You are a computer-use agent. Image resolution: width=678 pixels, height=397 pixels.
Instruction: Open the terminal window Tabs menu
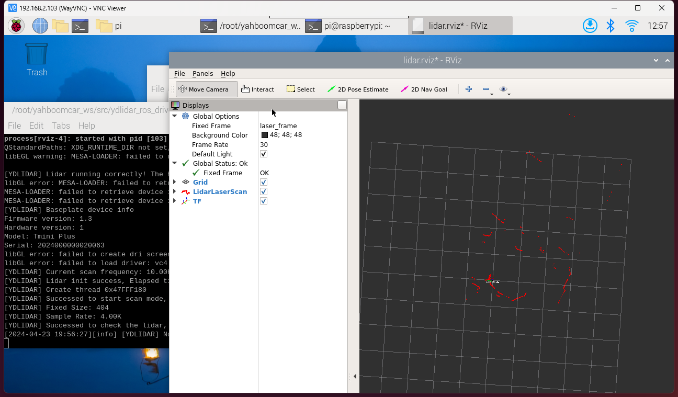click(x=61, y=126)
